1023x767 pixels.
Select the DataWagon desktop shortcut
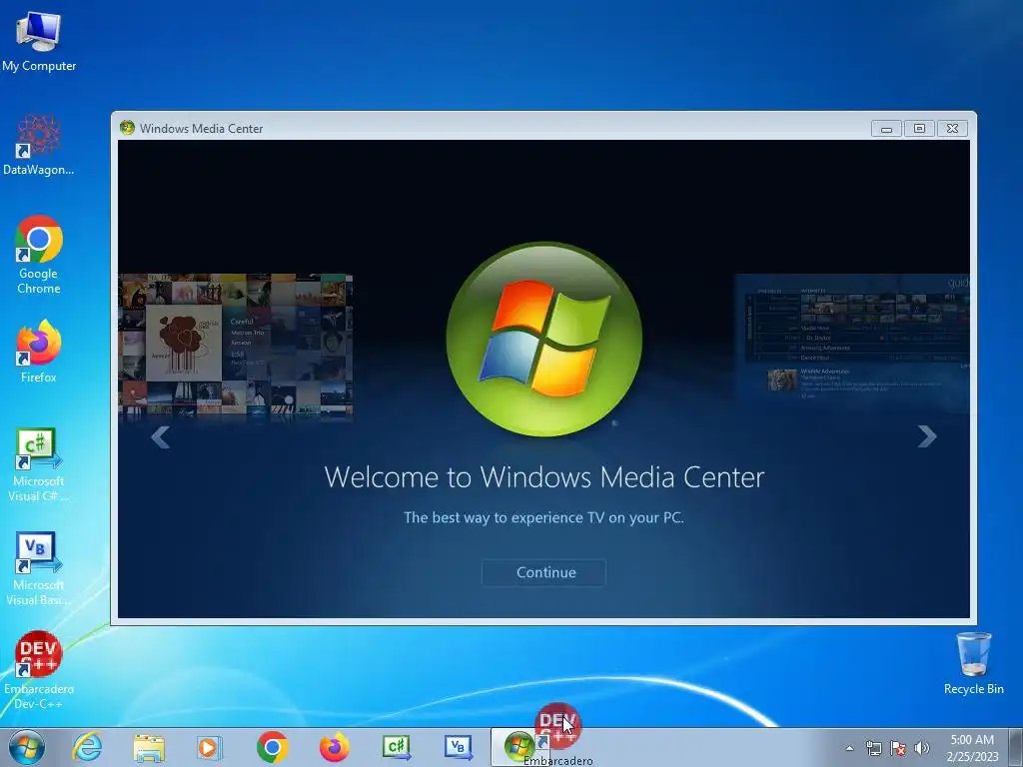39,146
